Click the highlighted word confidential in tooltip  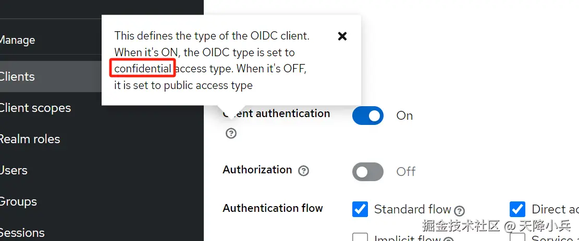(x=142, y=69)
